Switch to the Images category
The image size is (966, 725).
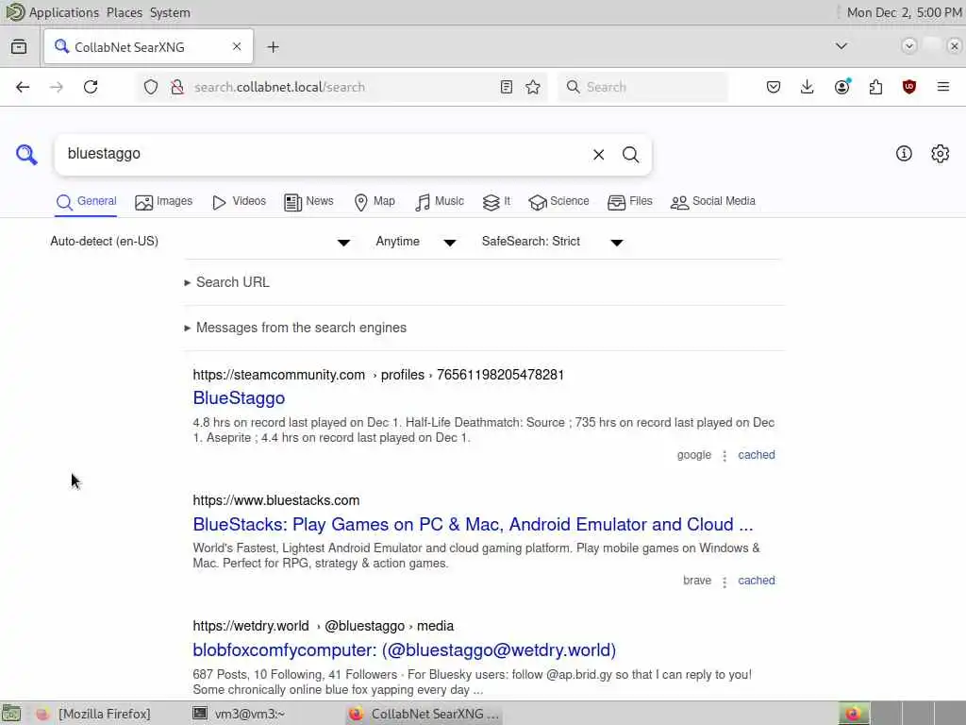click(164, 202)
